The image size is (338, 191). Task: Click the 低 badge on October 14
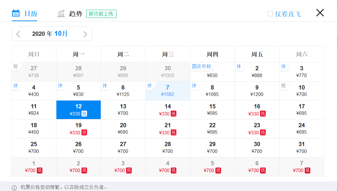(173, 114)
